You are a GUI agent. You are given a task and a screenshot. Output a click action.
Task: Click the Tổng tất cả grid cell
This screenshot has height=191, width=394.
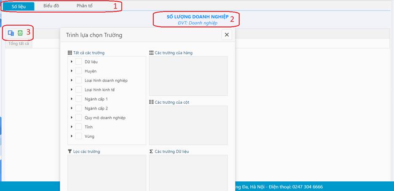[19, 44]
